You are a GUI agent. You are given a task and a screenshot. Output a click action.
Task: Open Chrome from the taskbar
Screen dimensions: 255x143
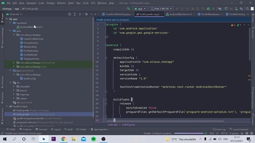63,139
